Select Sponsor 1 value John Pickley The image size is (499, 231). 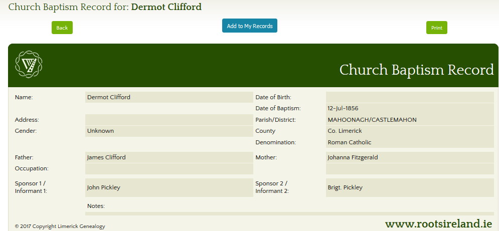(169, 187)
